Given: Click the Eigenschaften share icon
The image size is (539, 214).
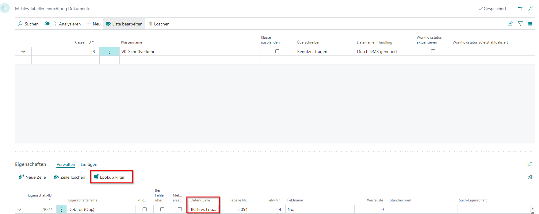Looking at the screenshot, I should click(x=530, y=164).
